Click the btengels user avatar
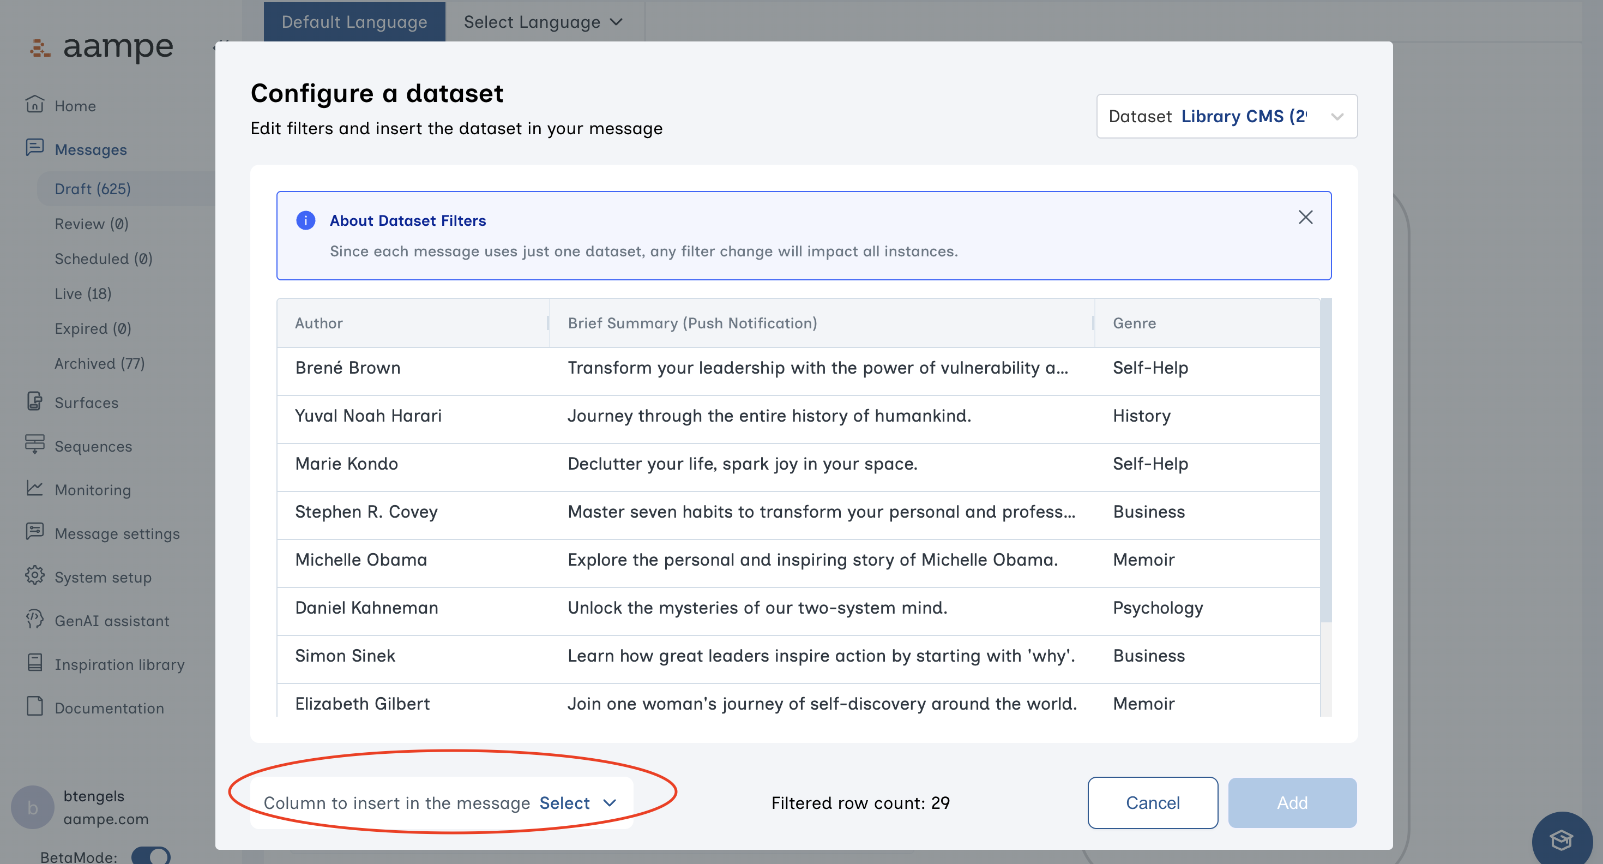The width and height of the screenshot is (1603, 864). pos(32,807)
